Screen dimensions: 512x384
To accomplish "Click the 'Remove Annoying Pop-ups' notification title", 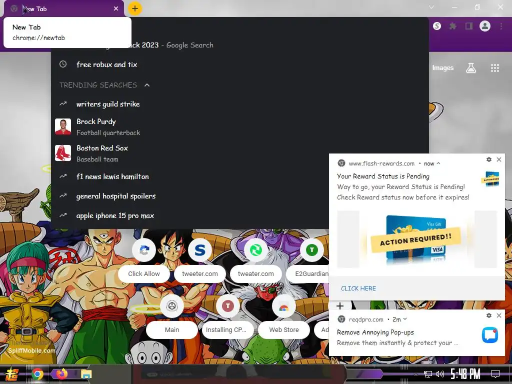I will pyautogui.click(x=375, y=332).
